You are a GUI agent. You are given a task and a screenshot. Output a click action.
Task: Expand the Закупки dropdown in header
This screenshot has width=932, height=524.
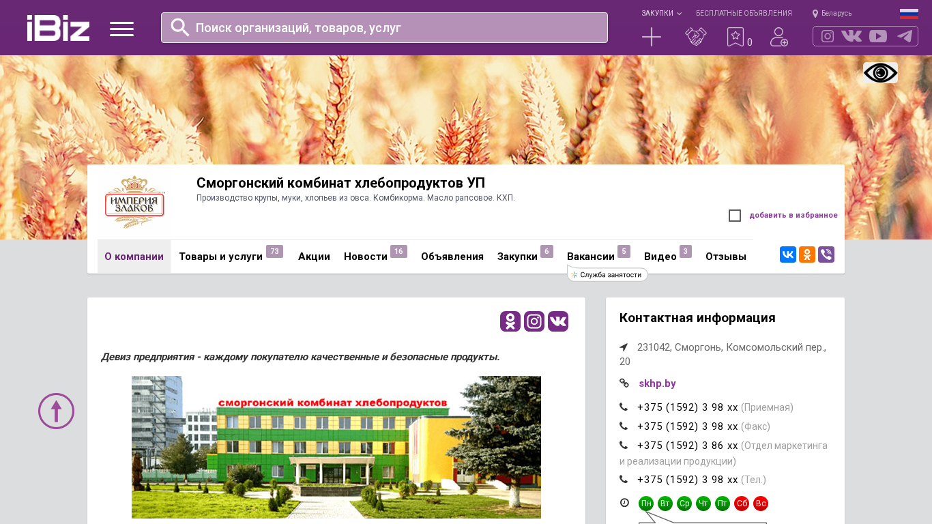point(661,14)
